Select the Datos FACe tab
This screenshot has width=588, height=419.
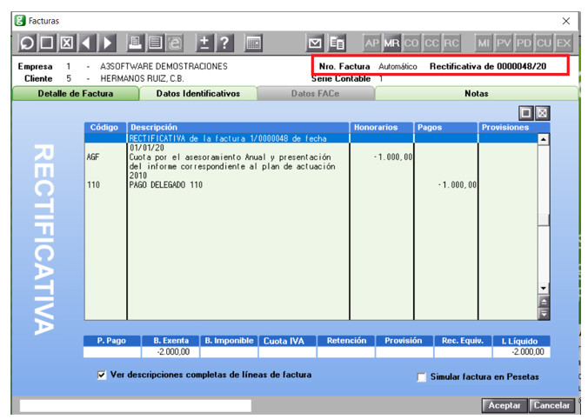(x=316, y=94)
